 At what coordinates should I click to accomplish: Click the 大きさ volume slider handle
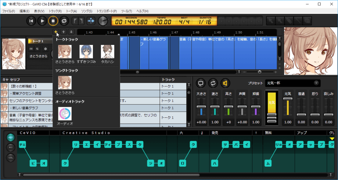pos(201,107)
